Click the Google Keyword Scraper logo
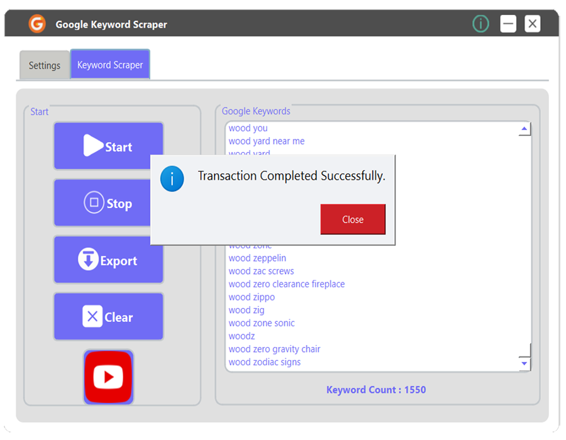Screen dimensions: 566x440 [36, 23]
